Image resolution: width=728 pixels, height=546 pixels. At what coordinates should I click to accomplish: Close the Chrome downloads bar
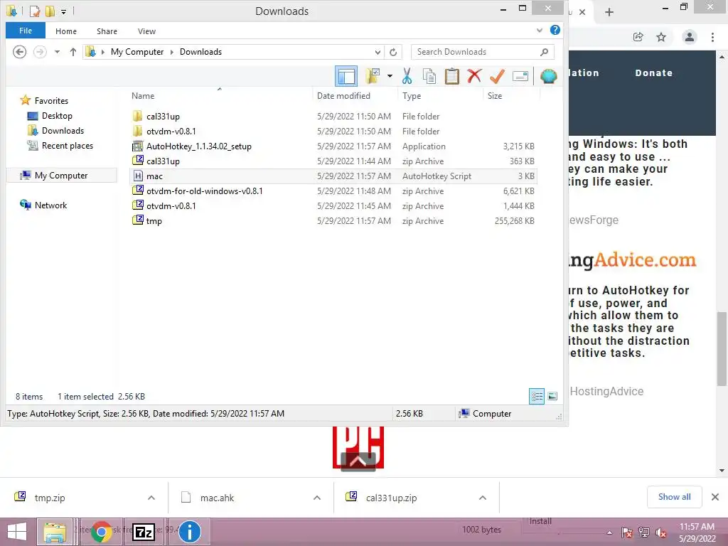715,497
